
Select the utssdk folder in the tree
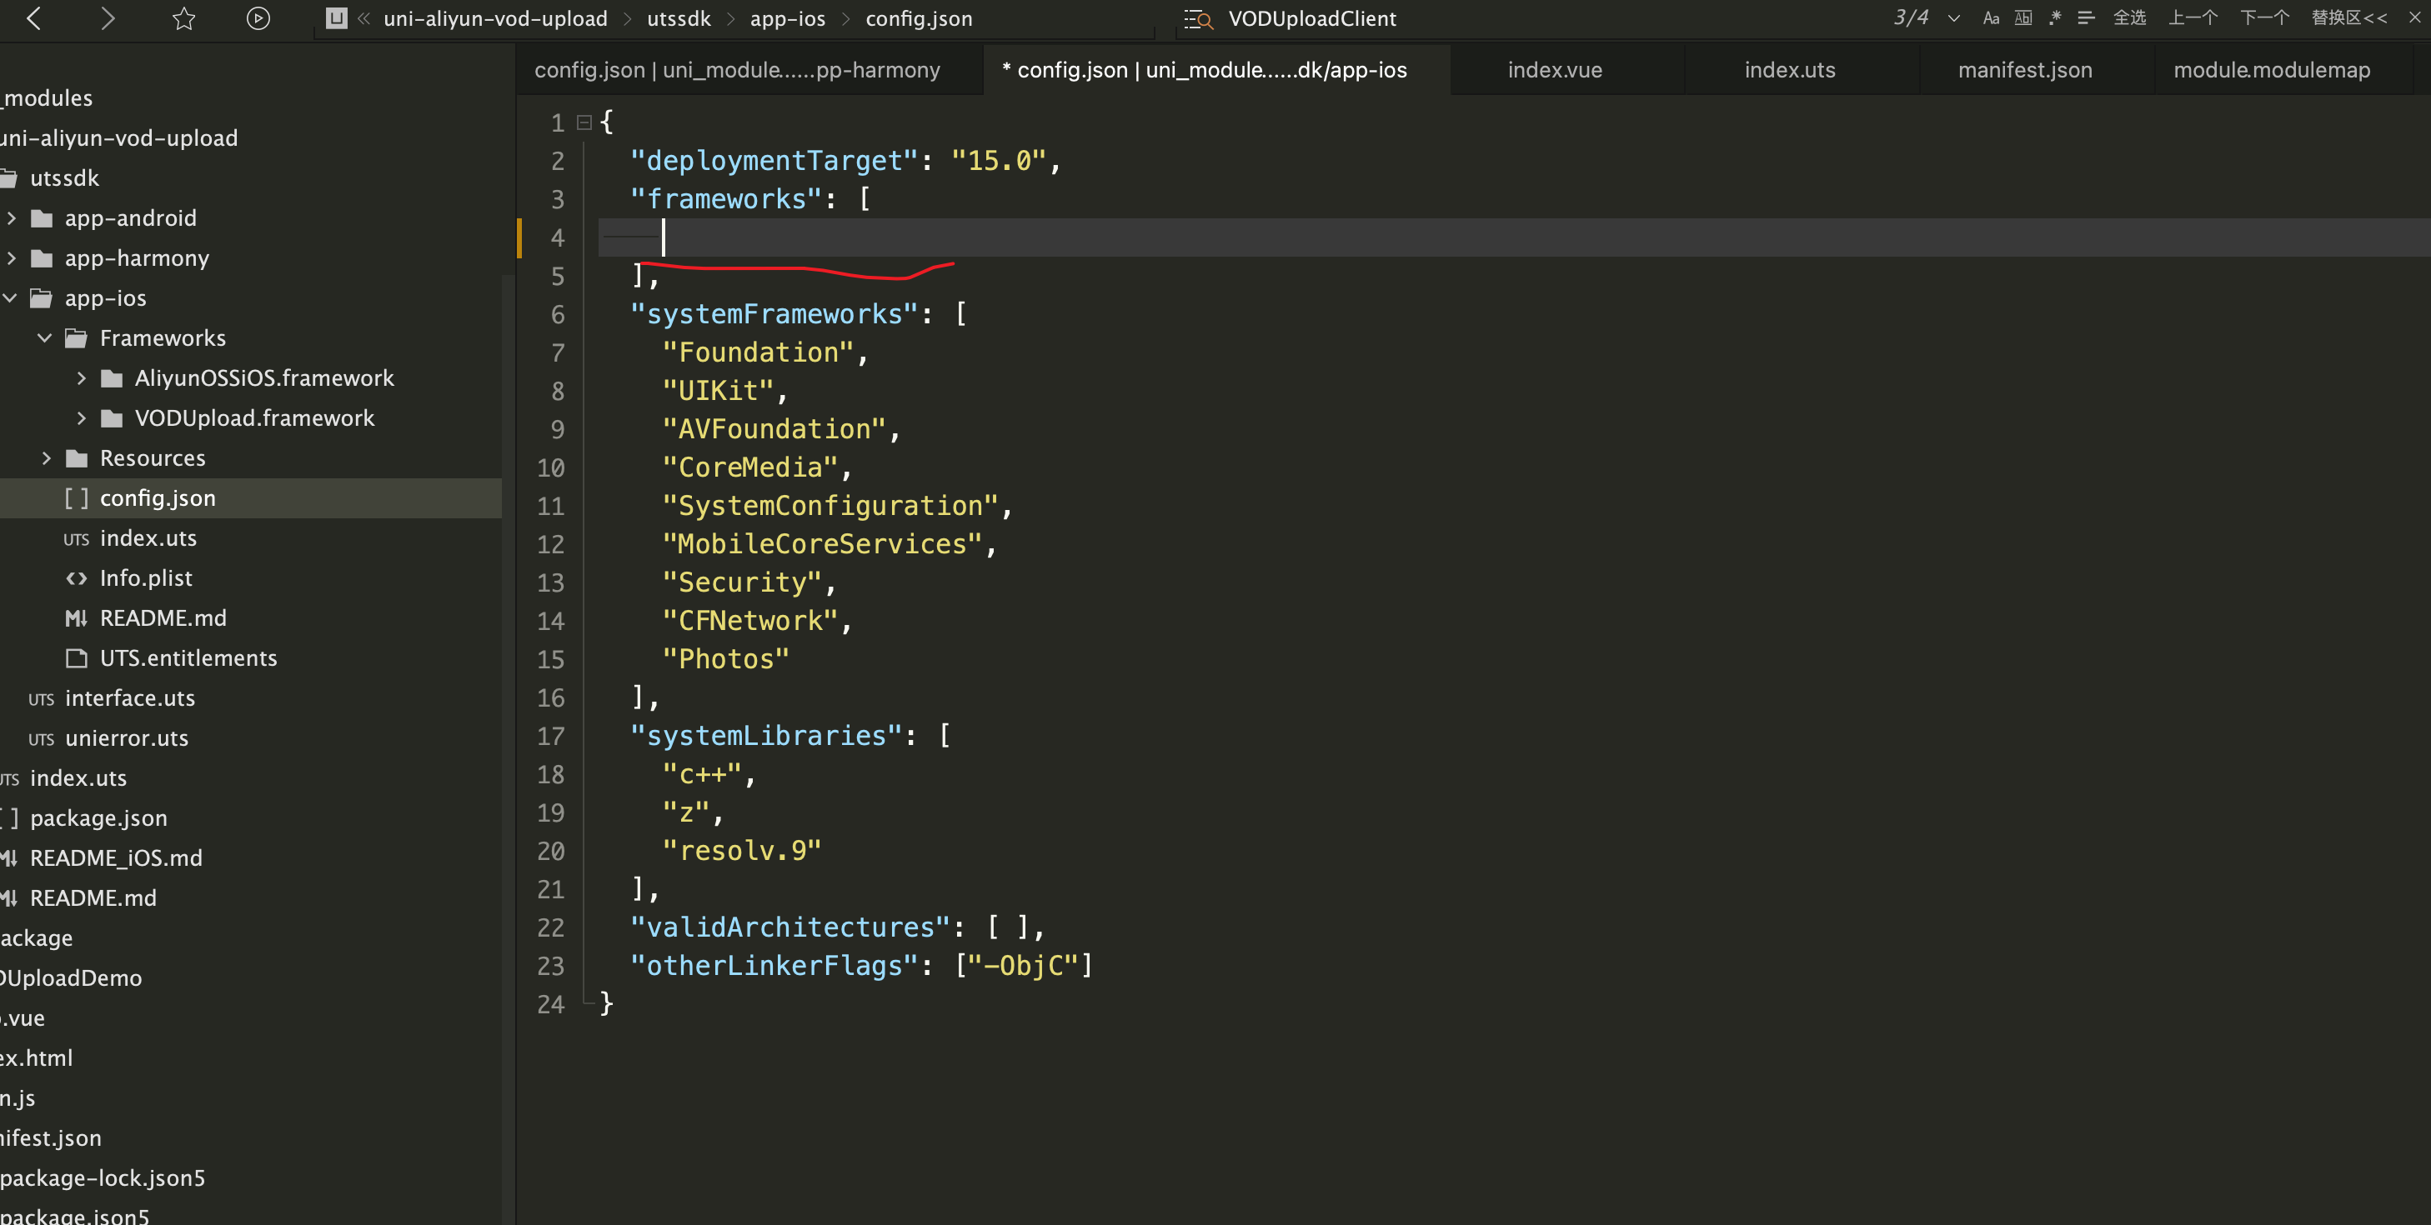click(64, 177)
